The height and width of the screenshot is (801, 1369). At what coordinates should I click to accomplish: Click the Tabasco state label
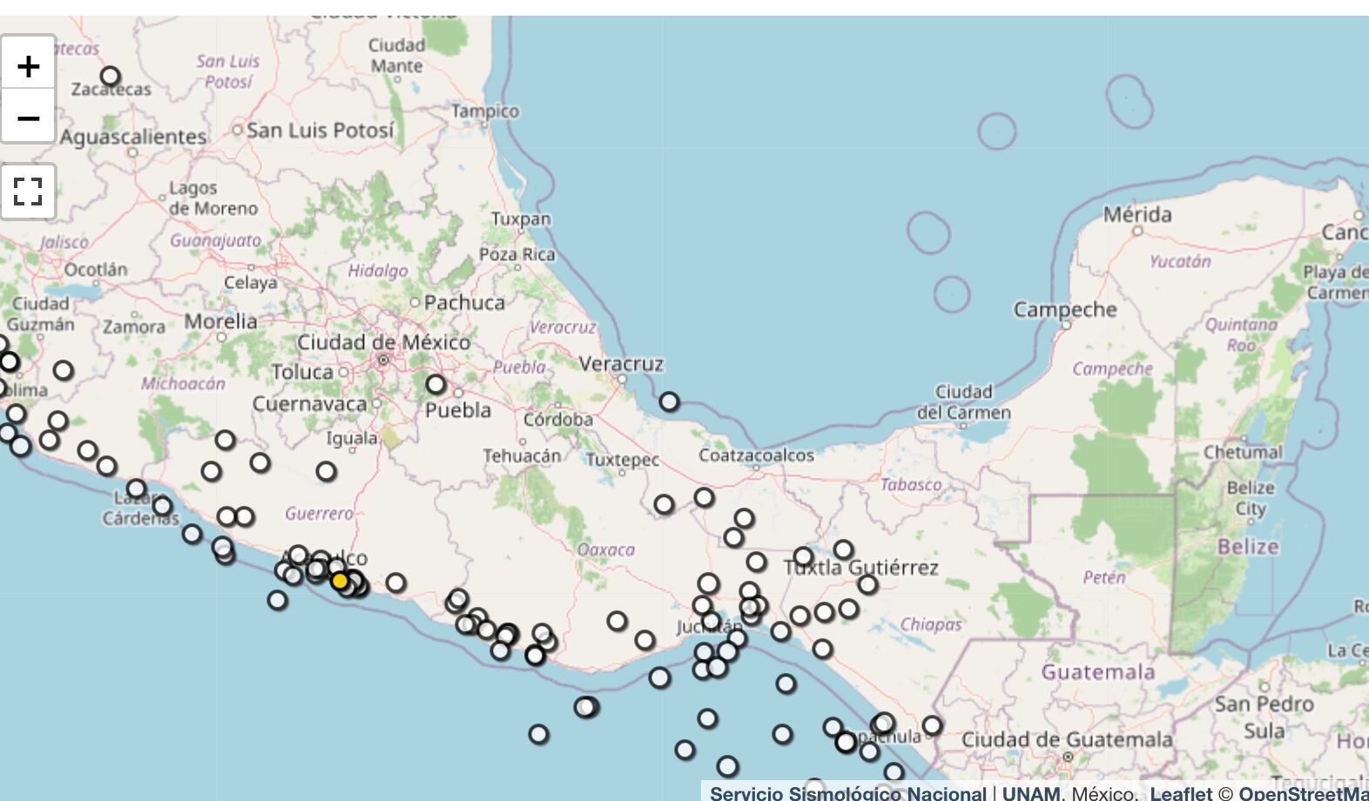click(x=911, y=485)
